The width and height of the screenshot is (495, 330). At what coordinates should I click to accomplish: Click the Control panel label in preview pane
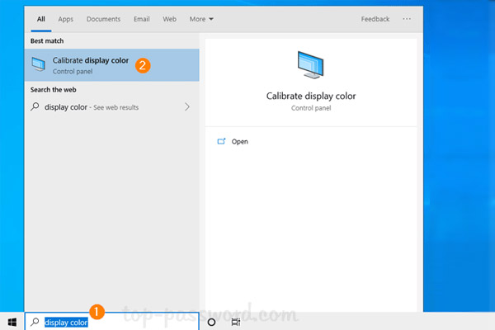pos(311,108)
